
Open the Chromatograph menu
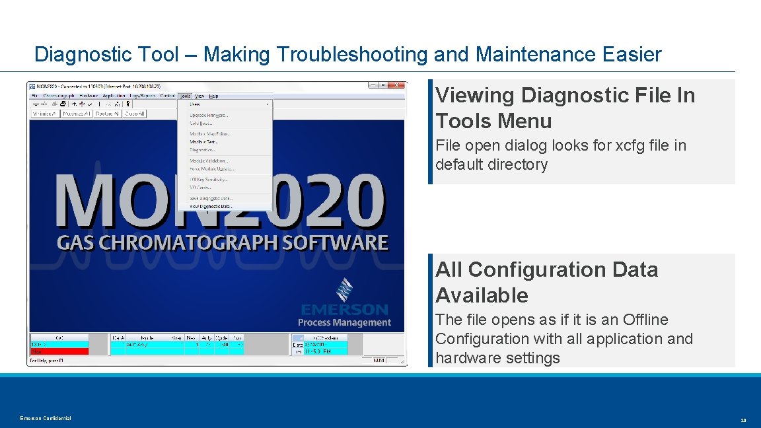[x=59, y=96]
